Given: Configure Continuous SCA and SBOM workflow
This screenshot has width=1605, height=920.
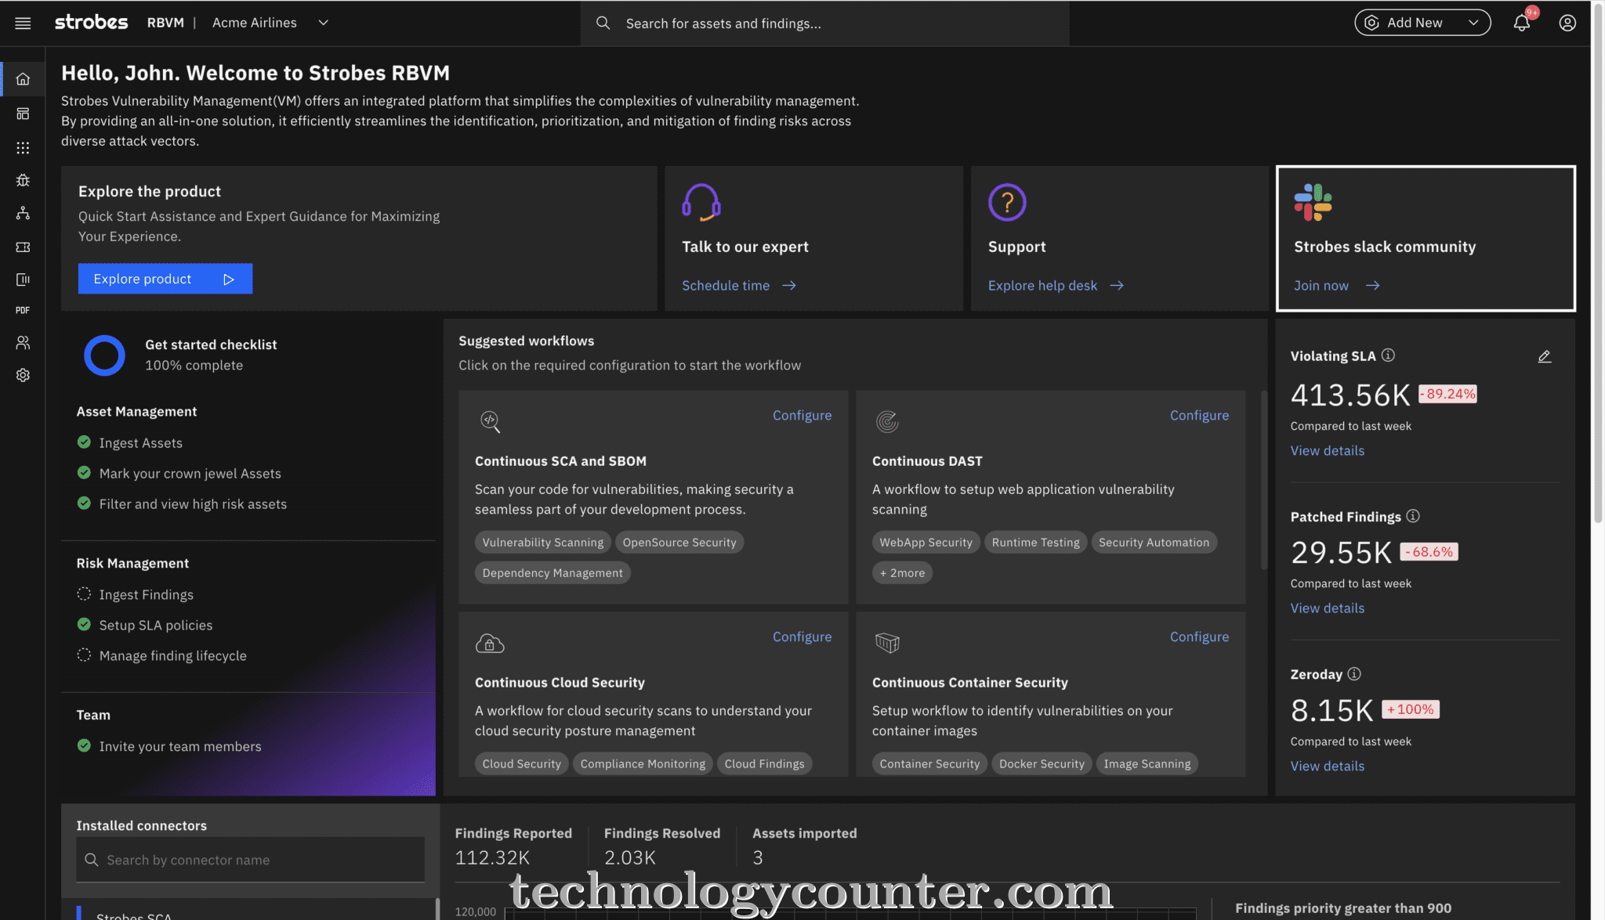Looking at the screenshot, I should (x=802, y=415).
